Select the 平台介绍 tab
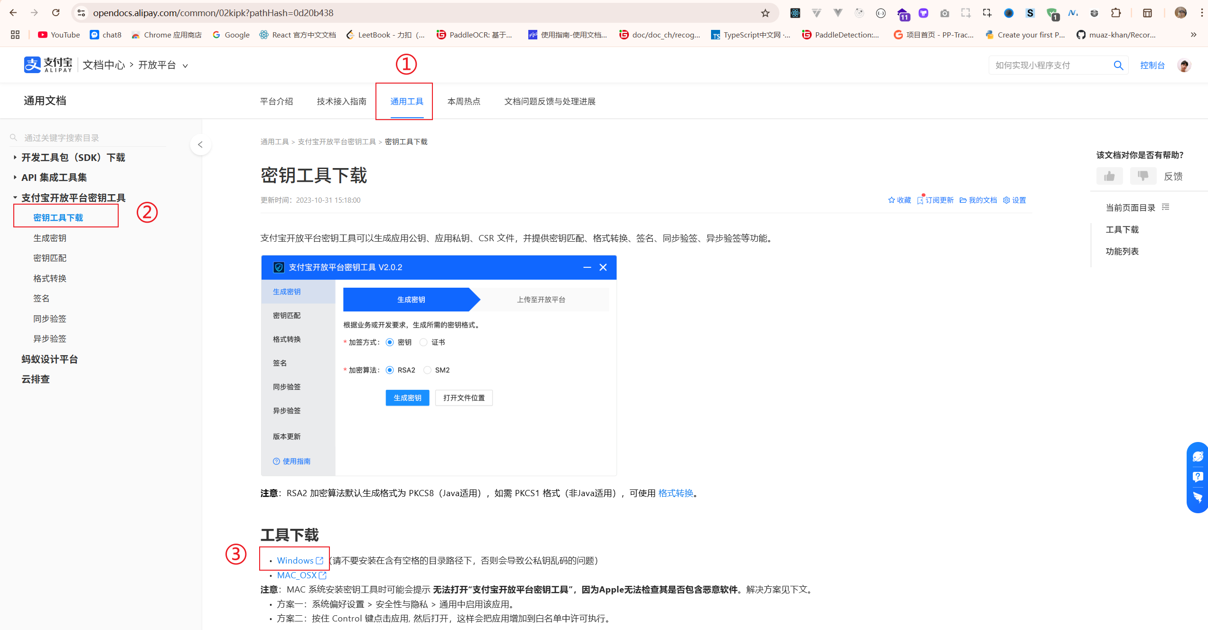1208x630 pixels. 276,101
